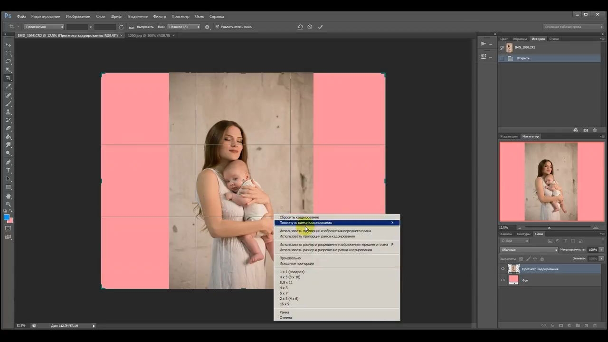Open the Файл menu
The height and width of the screenshot is (342, 608).
21,17
